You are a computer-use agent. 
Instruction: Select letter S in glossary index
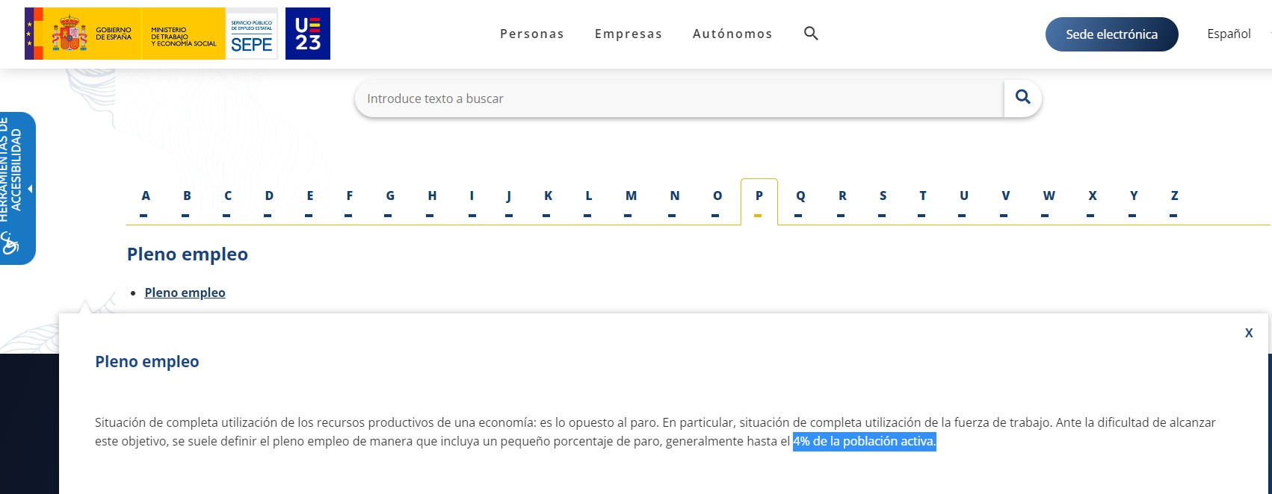point(883,196)
